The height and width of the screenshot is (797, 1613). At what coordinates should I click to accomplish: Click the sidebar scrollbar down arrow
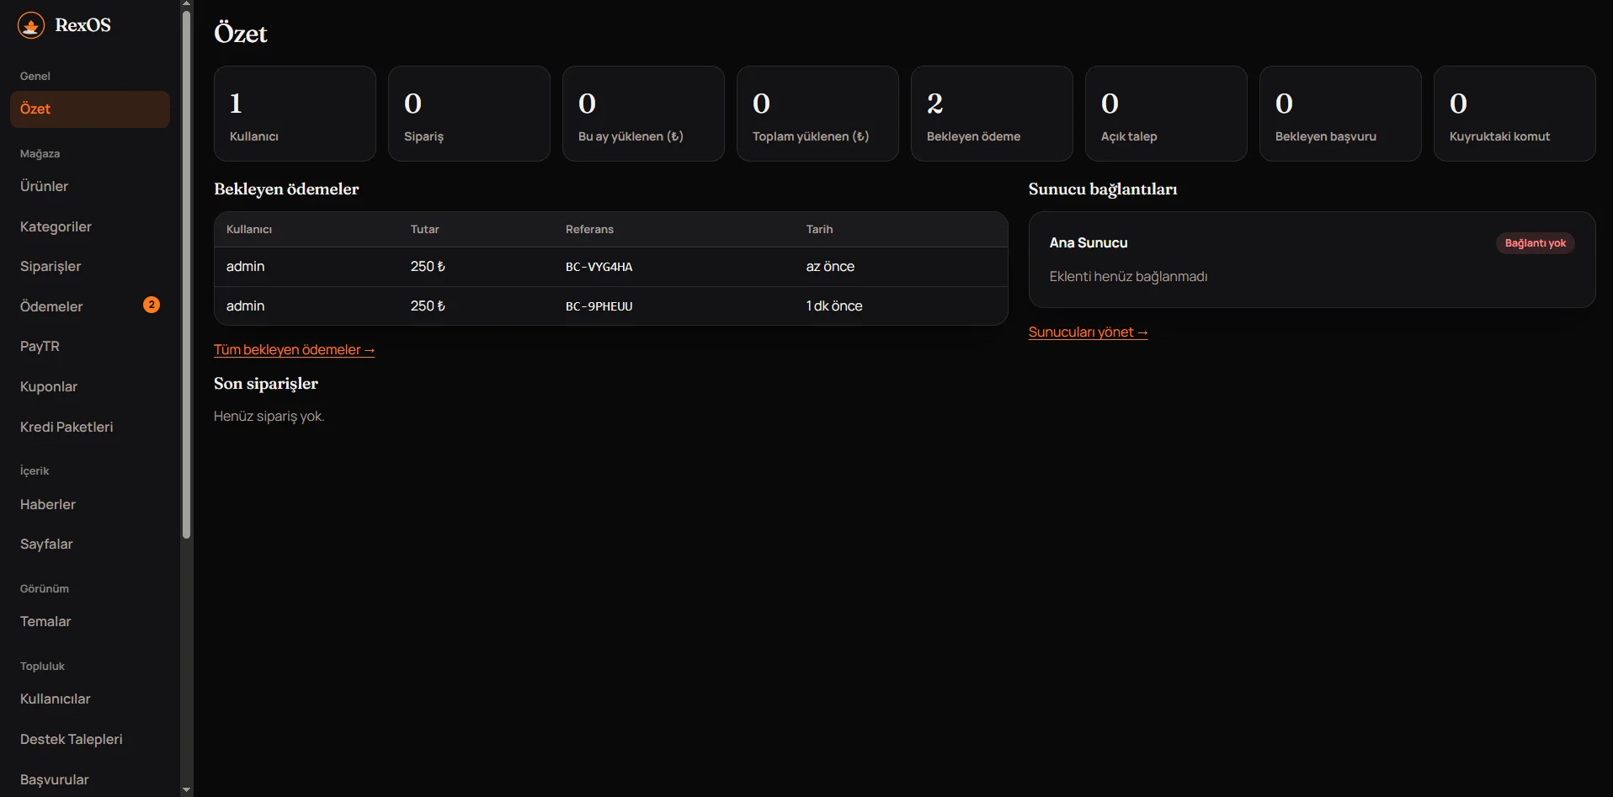tap(186, 790)
